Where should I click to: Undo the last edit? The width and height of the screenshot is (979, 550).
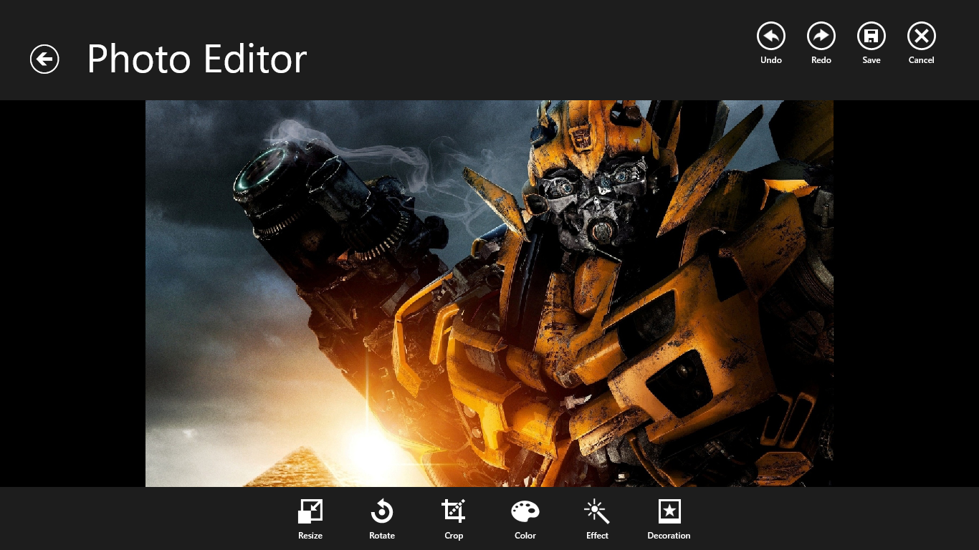click(771, 36)
